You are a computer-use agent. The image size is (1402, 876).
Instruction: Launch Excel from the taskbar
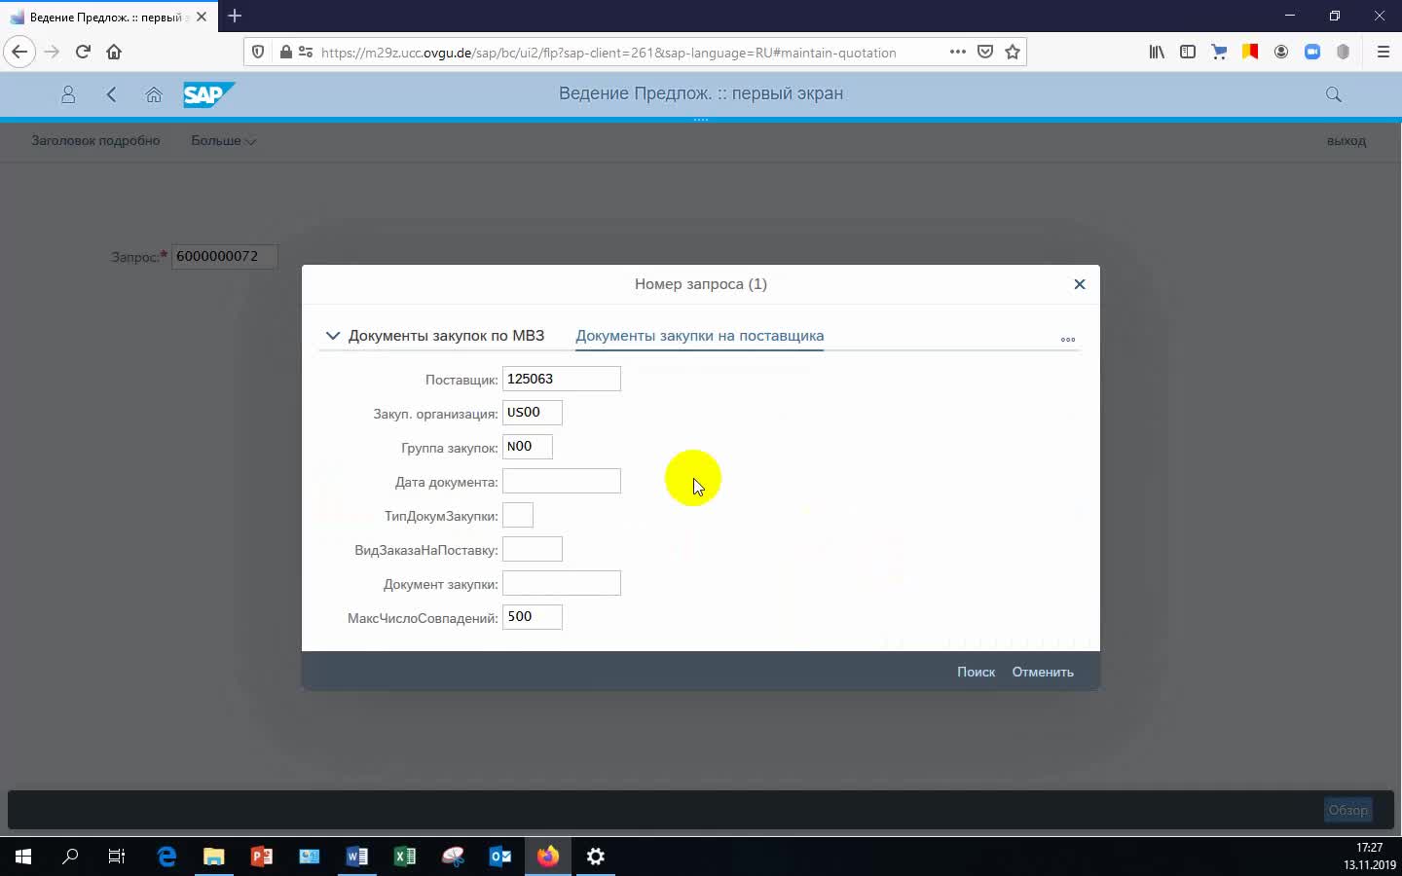point(405,857)
